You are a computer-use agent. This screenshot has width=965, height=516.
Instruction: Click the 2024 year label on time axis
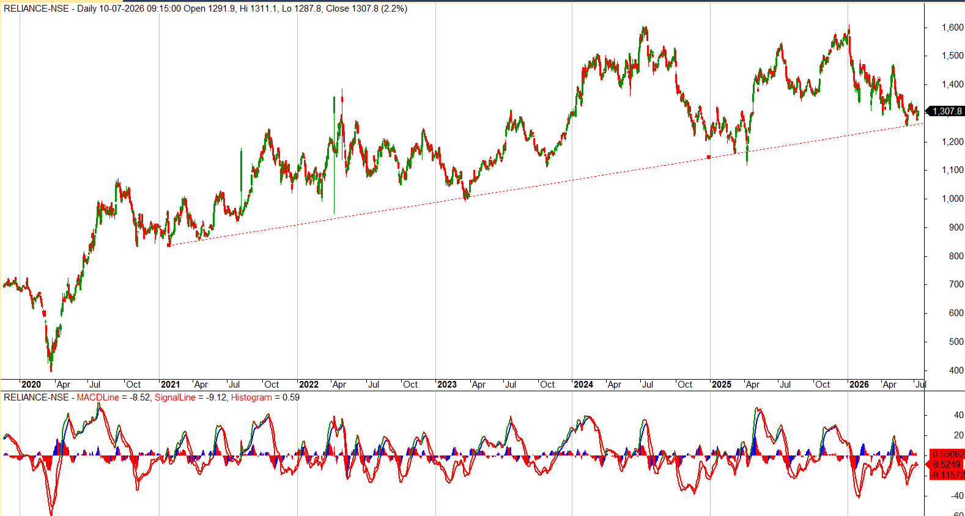(583, 385)
